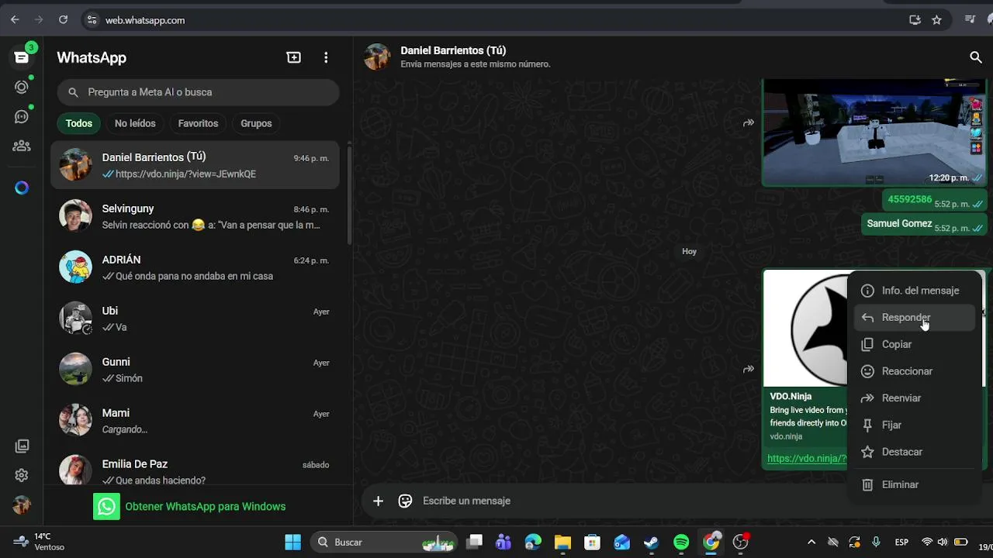The width and height of the screenshot is (993, 558).
Task: Click forward arrow beside the VDO.Ninja message
Action: click(749, 369)
